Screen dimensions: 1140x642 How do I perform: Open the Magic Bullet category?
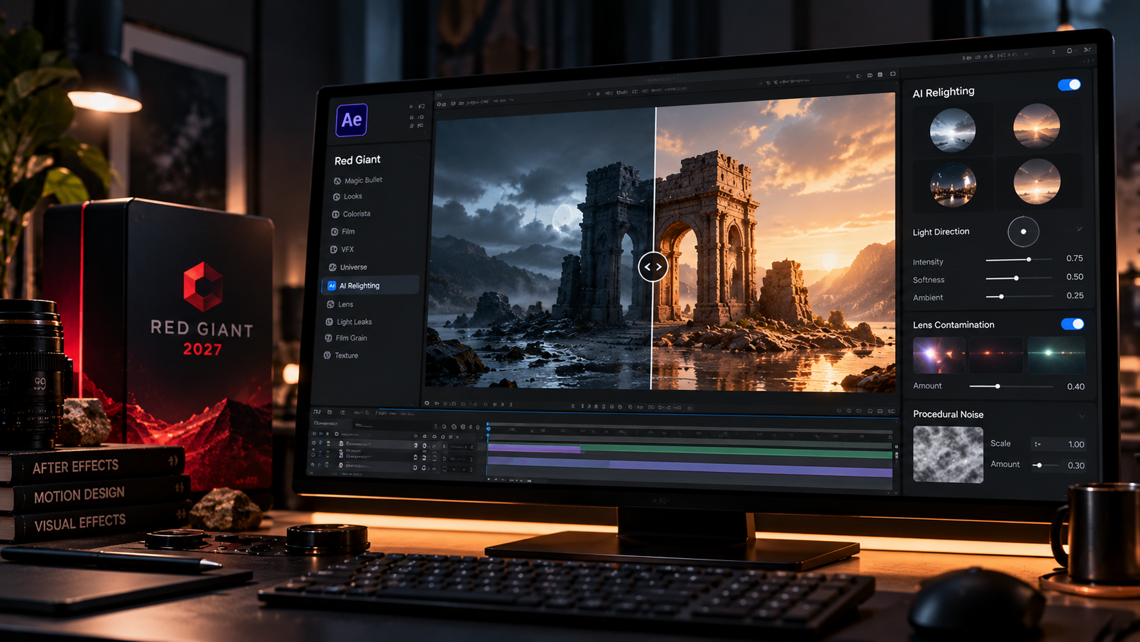(x=363, y=180)
